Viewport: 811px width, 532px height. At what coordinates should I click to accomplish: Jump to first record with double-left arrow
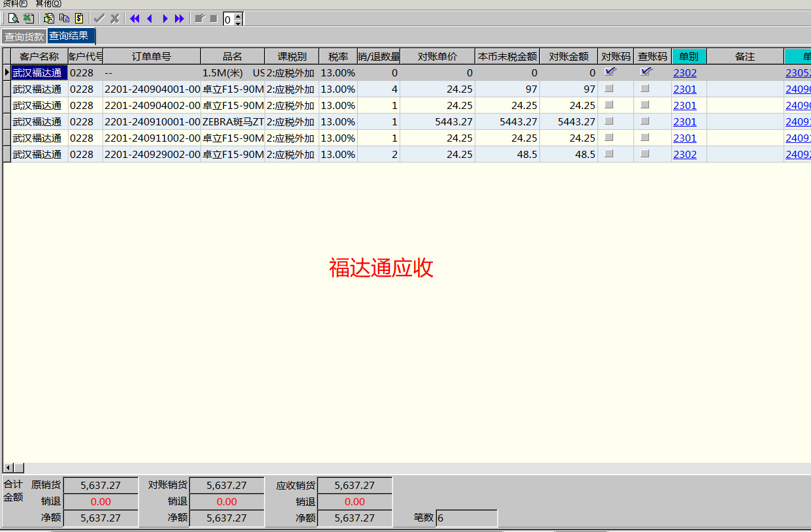click(x=135, y=19)
